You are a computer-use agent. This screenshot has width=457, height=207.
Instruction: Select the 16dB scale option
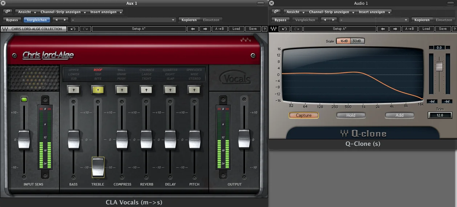click(x=343, y=41)
